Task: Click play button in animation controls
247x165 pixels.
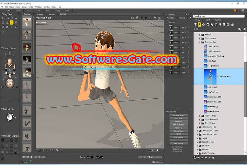Action: tap(35, 157)
